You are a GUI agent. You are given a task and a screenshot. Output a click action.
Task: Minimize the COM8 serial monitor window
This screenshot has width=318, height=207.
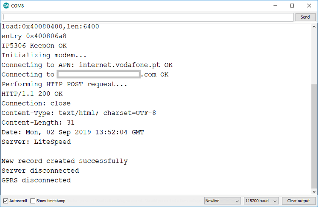click(x=273, y=6)
